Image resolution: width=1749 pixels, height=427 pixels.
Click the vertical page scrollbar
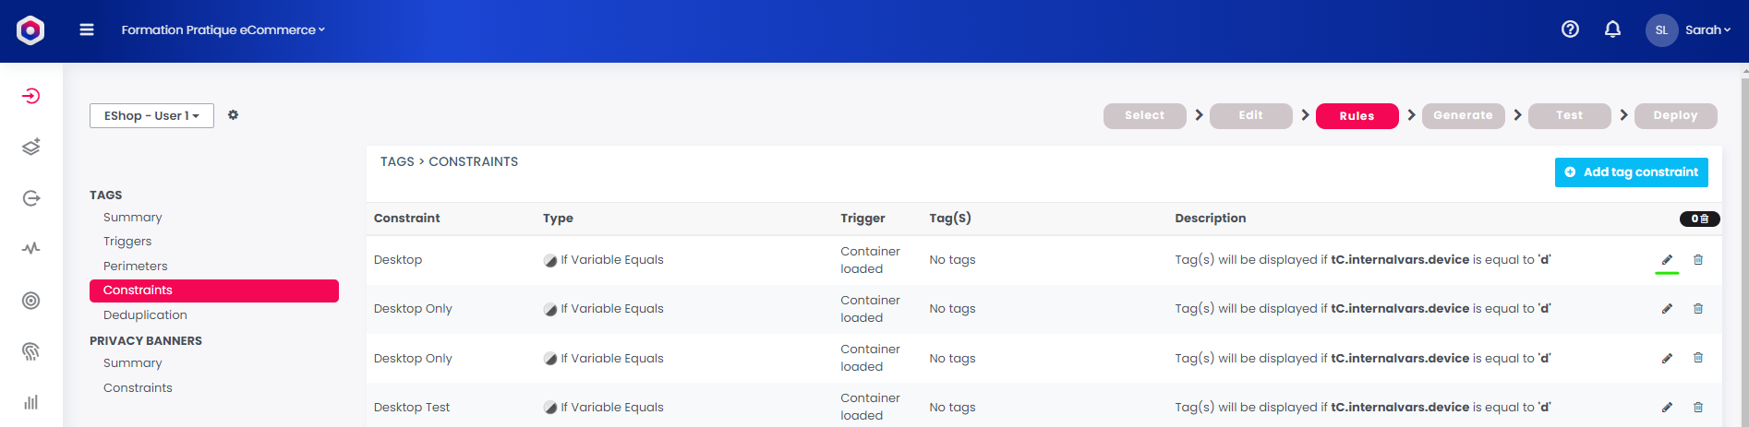1744,249
